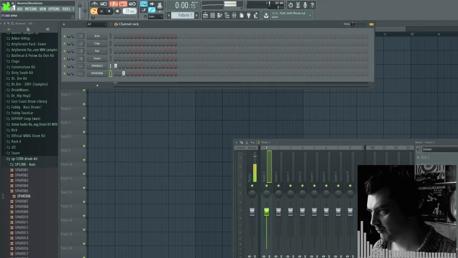Open the Mixer view icon
Image resolution: width=458 pixels, height=258 pixels.
point(234,15)
